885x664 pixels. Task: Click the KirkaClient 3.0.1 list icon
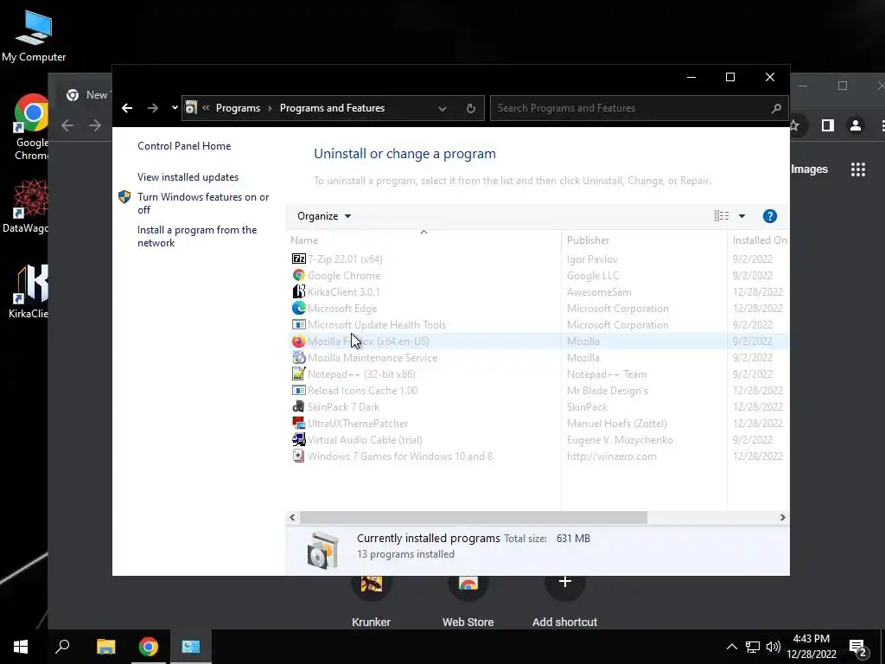[x=298, y=291]
